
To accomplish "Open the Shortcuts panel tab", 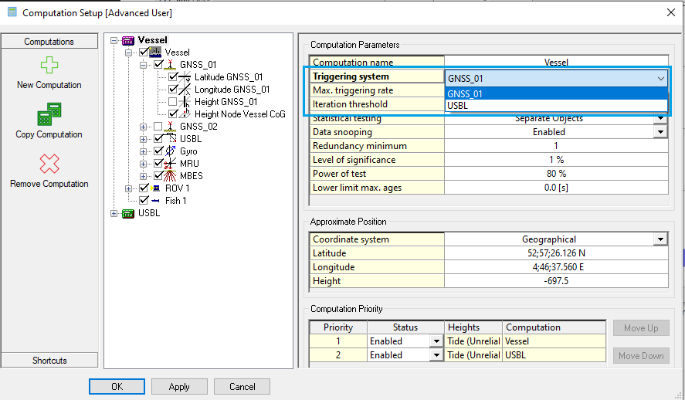I will 49,361.
